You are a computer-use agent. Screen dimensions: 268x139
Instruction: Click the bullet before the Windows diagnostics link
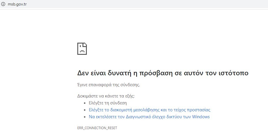point(85,117)
